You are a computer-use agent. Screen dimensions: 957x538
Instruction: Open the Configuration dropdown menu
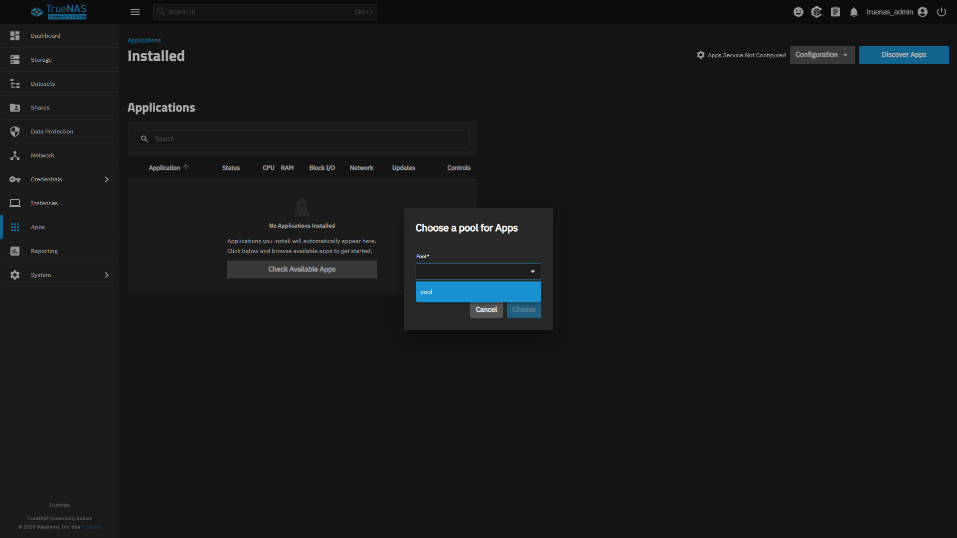(x=822, y=55)
